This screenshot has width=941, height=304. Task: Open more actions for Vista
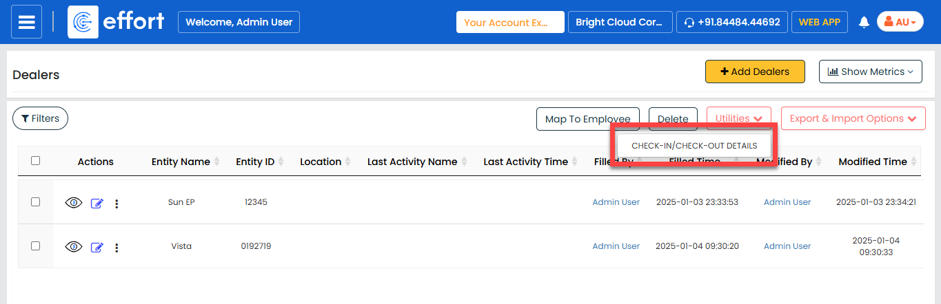pos(117,248)
